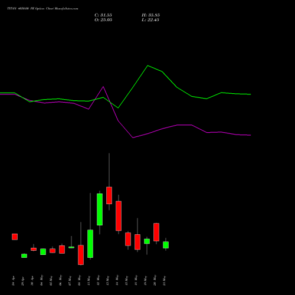295x295 pixels.
Task: Select the small green candle above 29 Apr
Action: tap(24, 255)
